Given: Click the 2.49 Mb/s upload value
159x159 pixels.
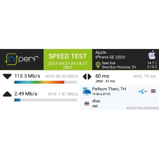Looking at the screenshot, I should point(26,94).
